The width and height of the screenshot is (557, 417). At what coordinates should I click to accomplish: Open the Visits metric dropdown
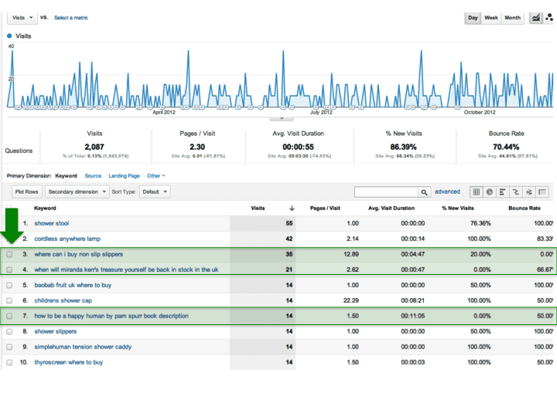tap(22, 17)
